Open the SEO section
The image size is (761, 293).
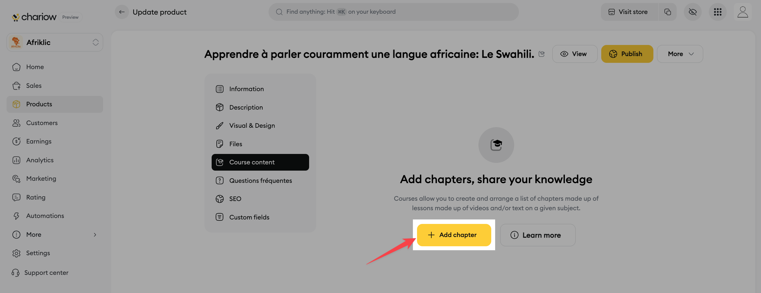click(x=260, y=199)
